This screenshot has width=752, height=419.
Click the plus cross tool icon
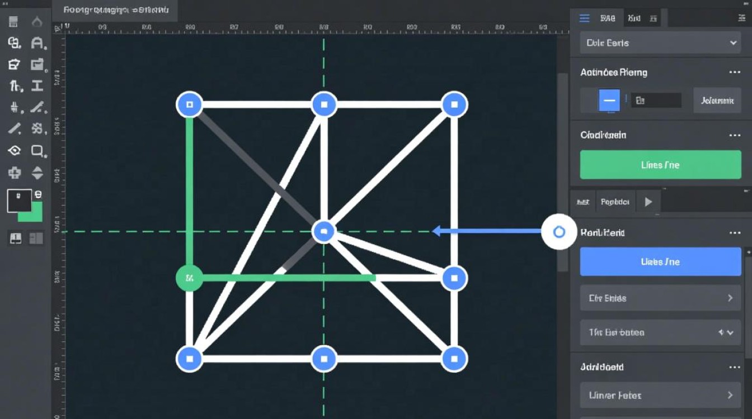pos(14,173)
